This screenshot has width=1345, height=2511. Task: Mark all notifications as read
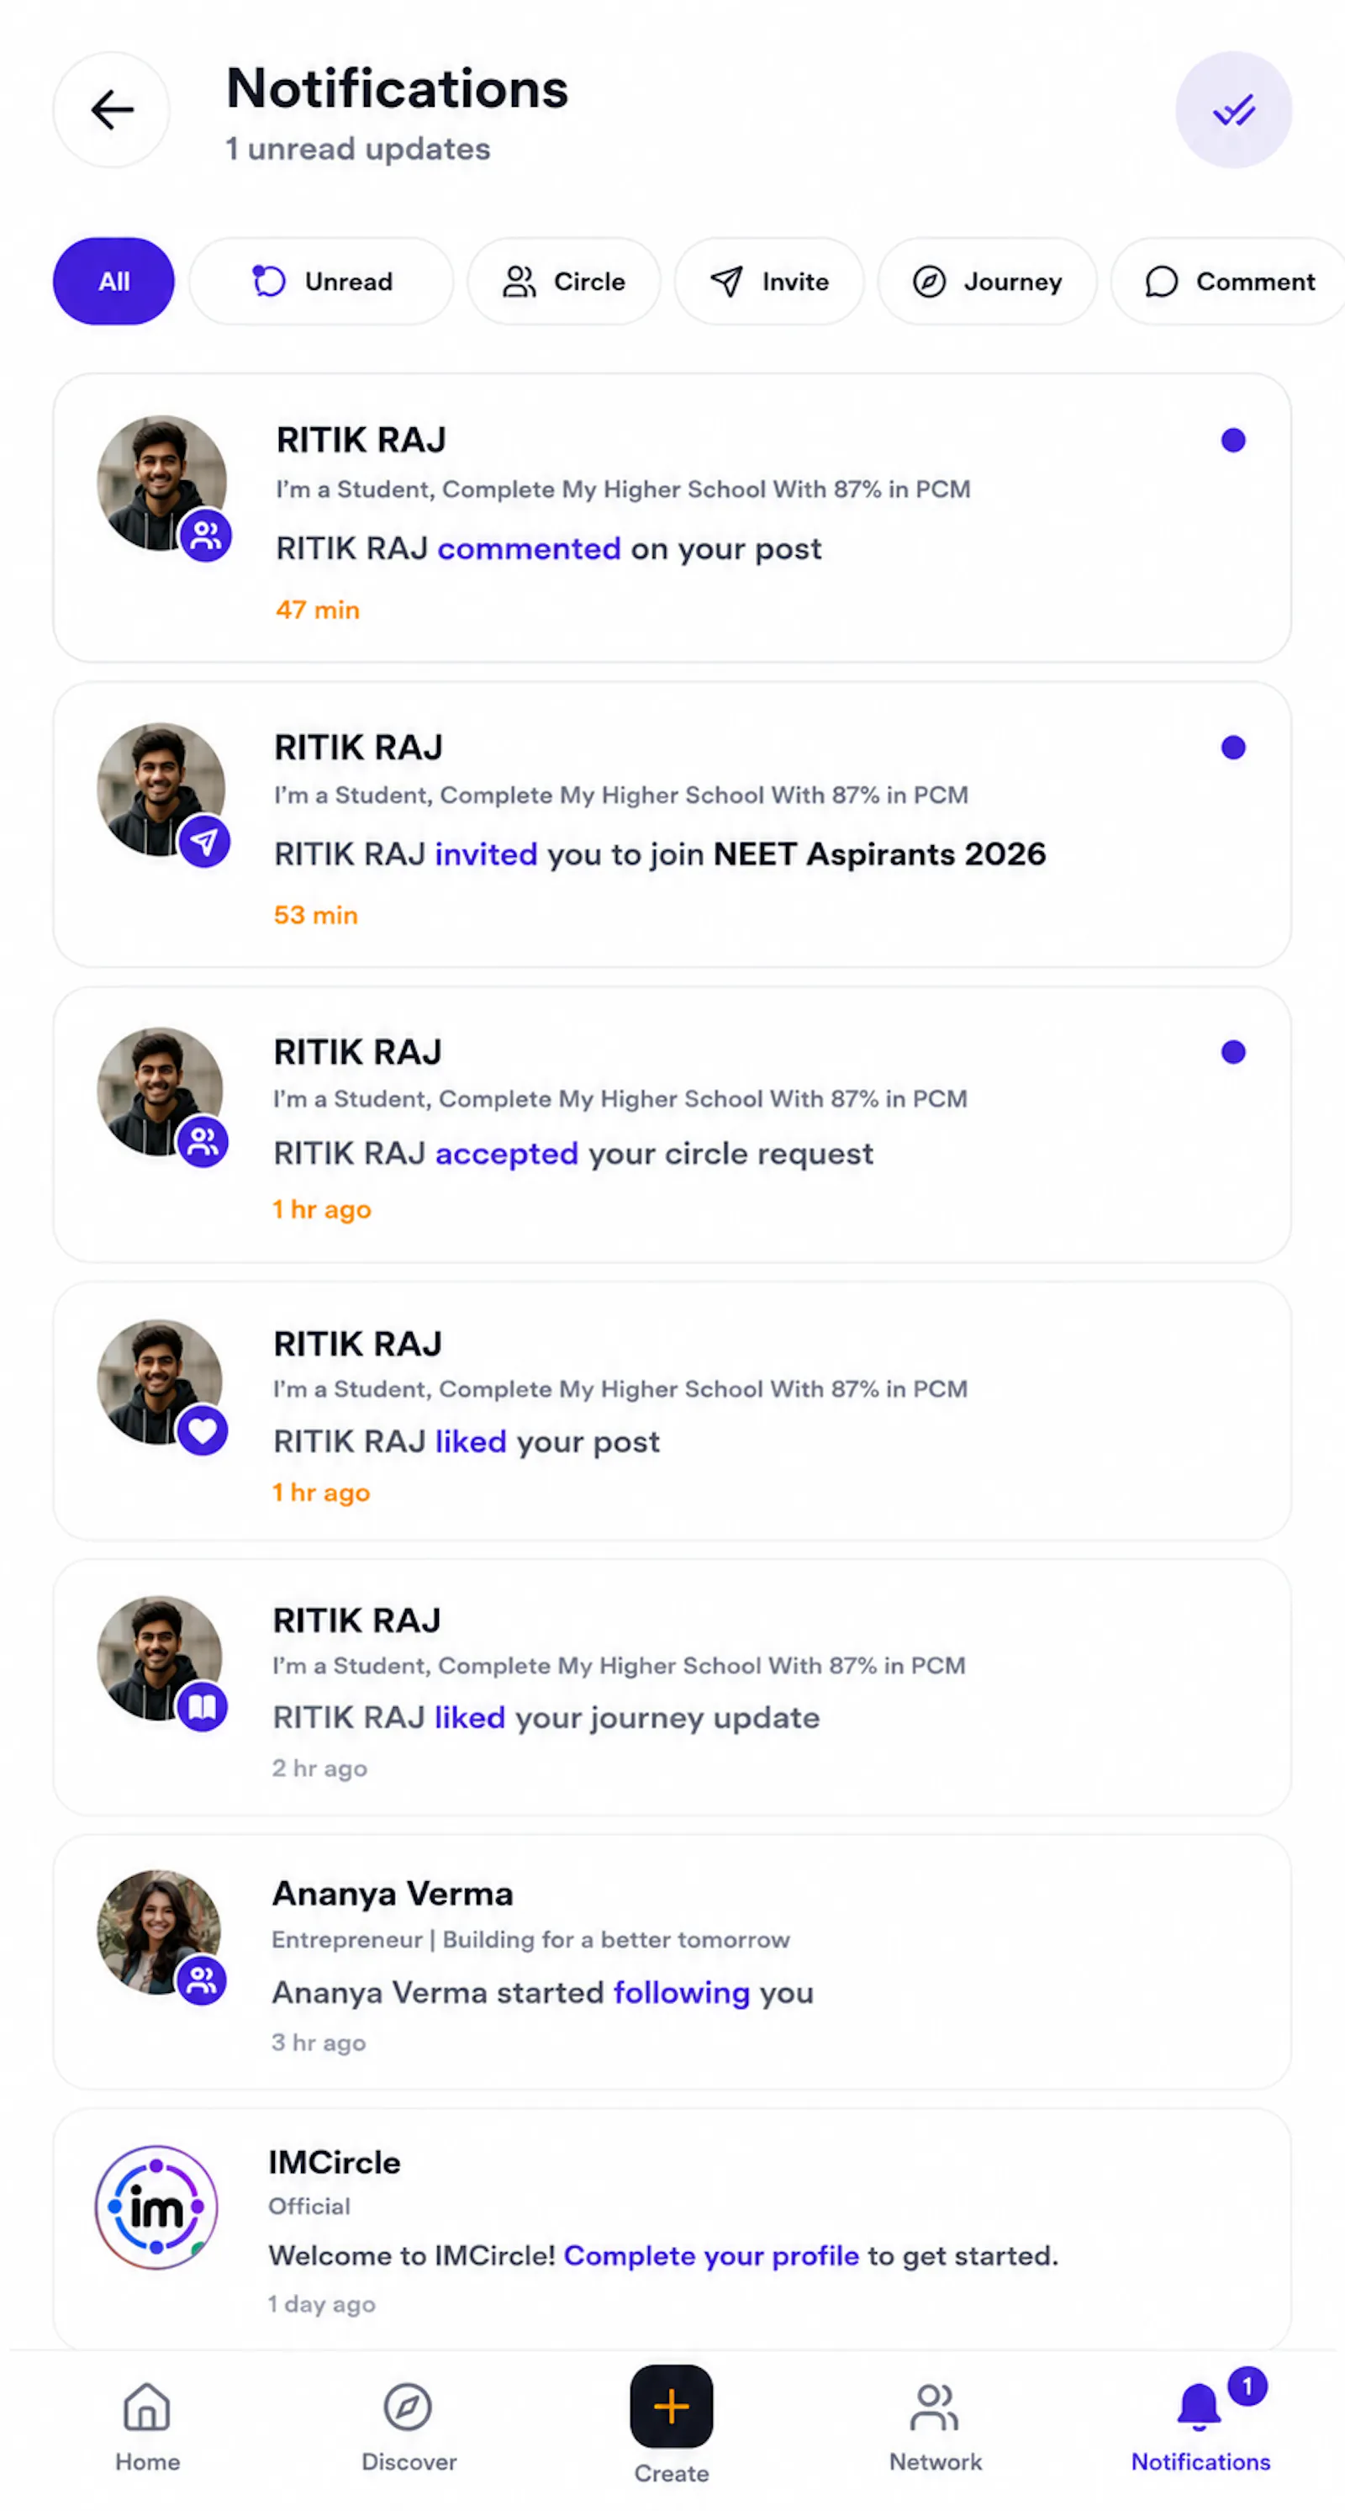pyautogui.click(x=1233, y=109)
